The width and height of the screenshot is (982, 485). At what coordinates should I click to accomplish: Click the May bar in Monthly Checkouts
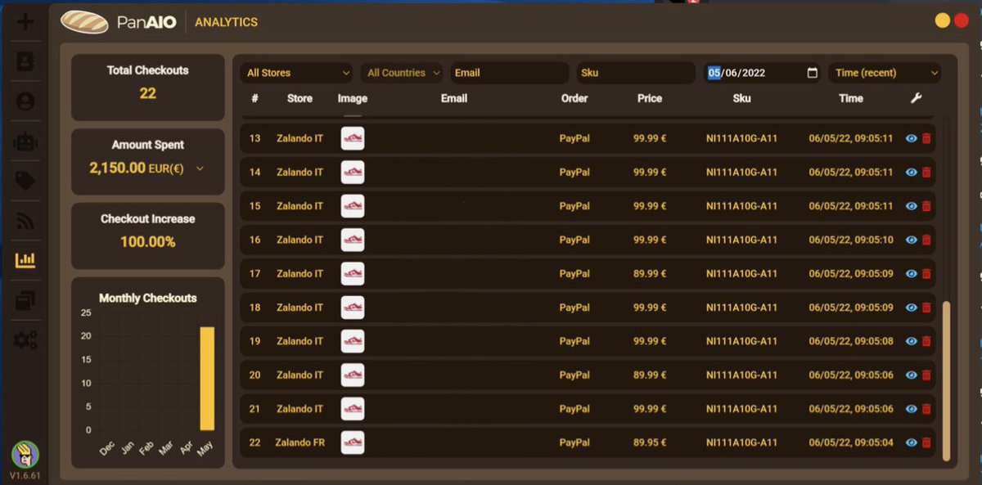coord(207,379)
